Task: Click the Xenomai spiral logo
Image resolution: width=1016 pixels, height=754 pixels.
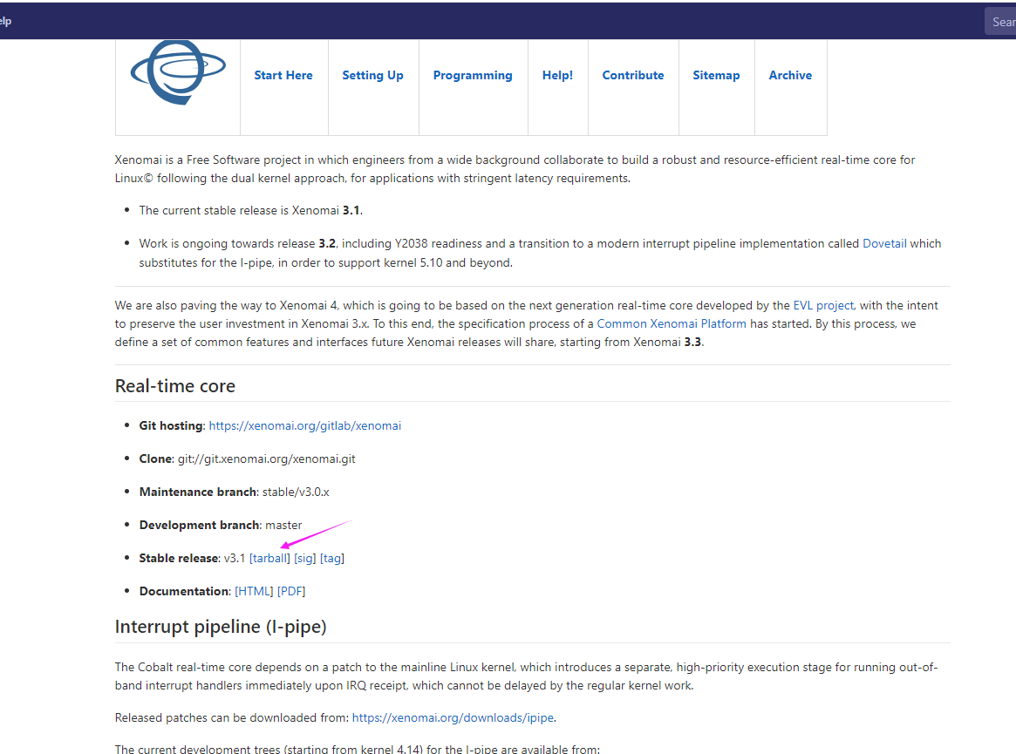Action: click(x=177, y=74)
